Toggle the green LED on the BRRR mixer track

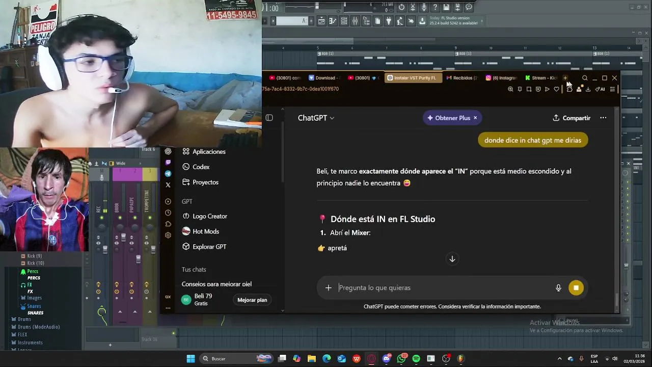pyautogui.click(x=120, y=218)
